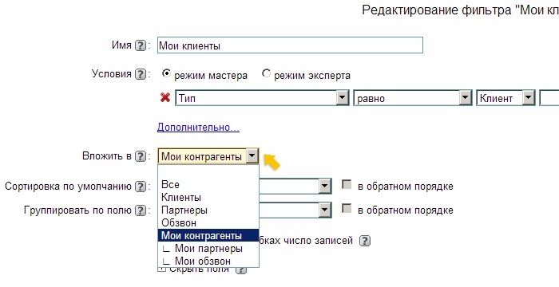The height and width of the screenshot is (287, 559).
Task: Open Группировать по полю dropdown arrow
Action: pyautogui.click(x=324, y=210)
